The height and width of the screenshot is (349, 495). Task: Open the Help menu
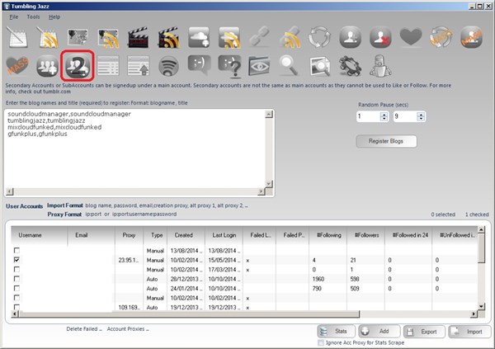click(x=54, y=17)
